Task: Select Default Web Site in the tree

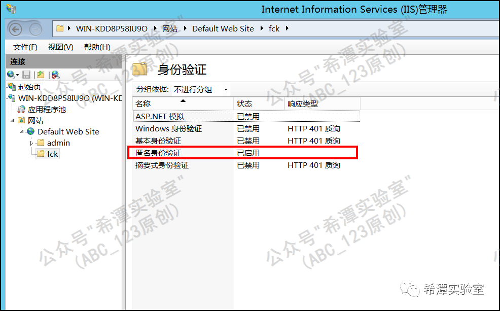Action: point(68,132)
